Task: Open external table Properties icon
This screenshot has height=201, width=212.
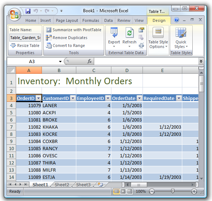Action: (x=141, y=30)
